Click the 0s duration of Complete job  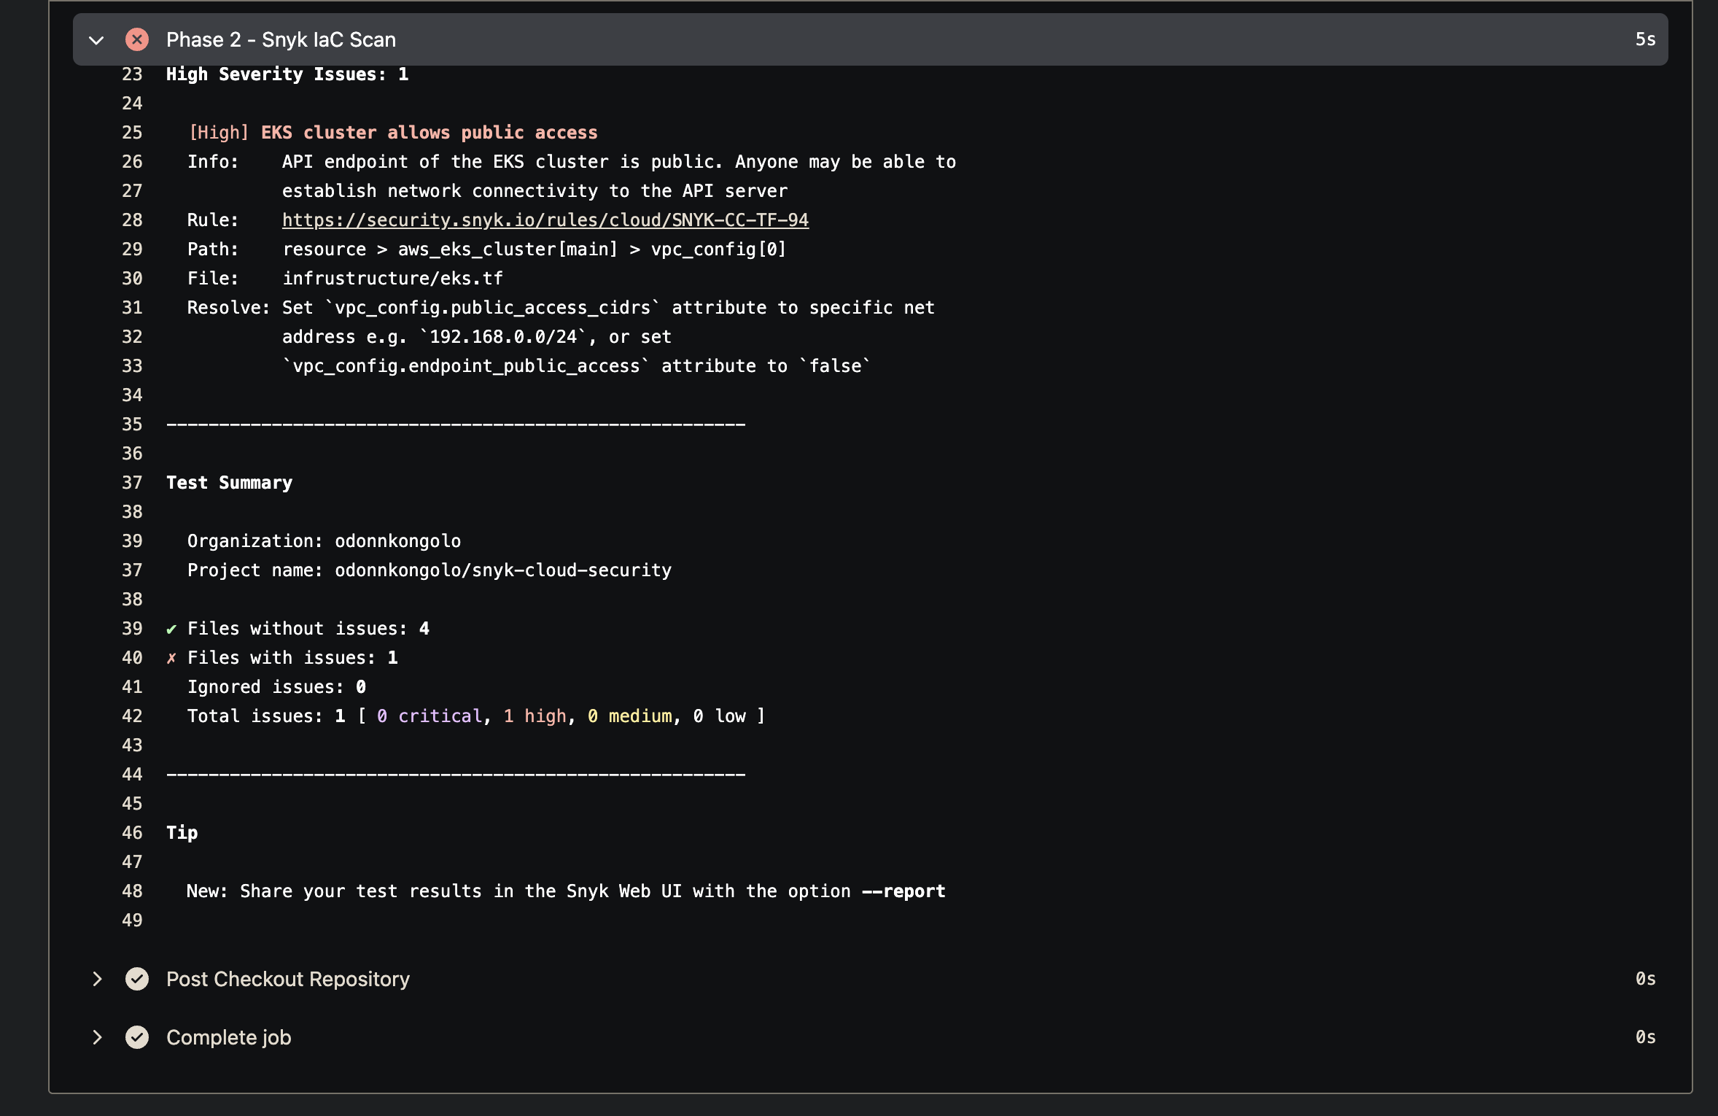click(x=1645, y=1037)
